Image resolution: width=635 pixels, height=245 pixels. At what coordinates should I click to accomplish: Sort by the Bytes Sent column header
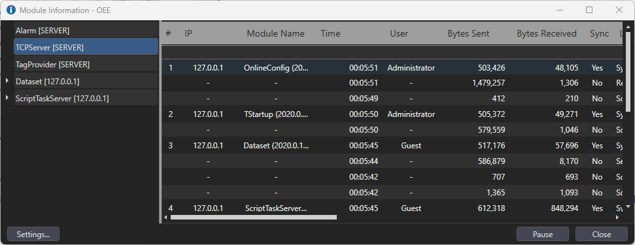(468, 33)
